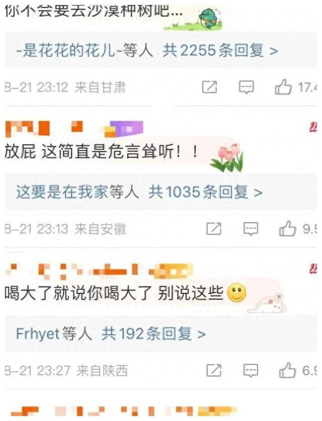
Task: Open the Frhyet user link
Action: point(38,334)
